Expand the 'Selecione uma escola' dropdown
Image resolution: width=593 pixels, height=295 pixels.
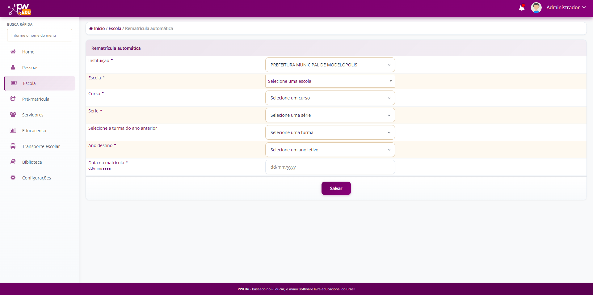coord(330,81)
